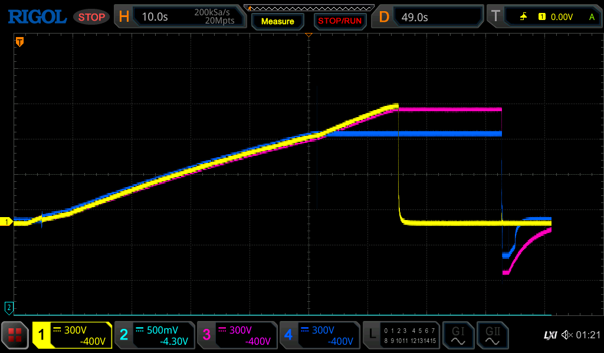The width and height of the screenshot is (604, 353).
Task: Toggle the speaker sound icon
Action: (x=567, y=335)
